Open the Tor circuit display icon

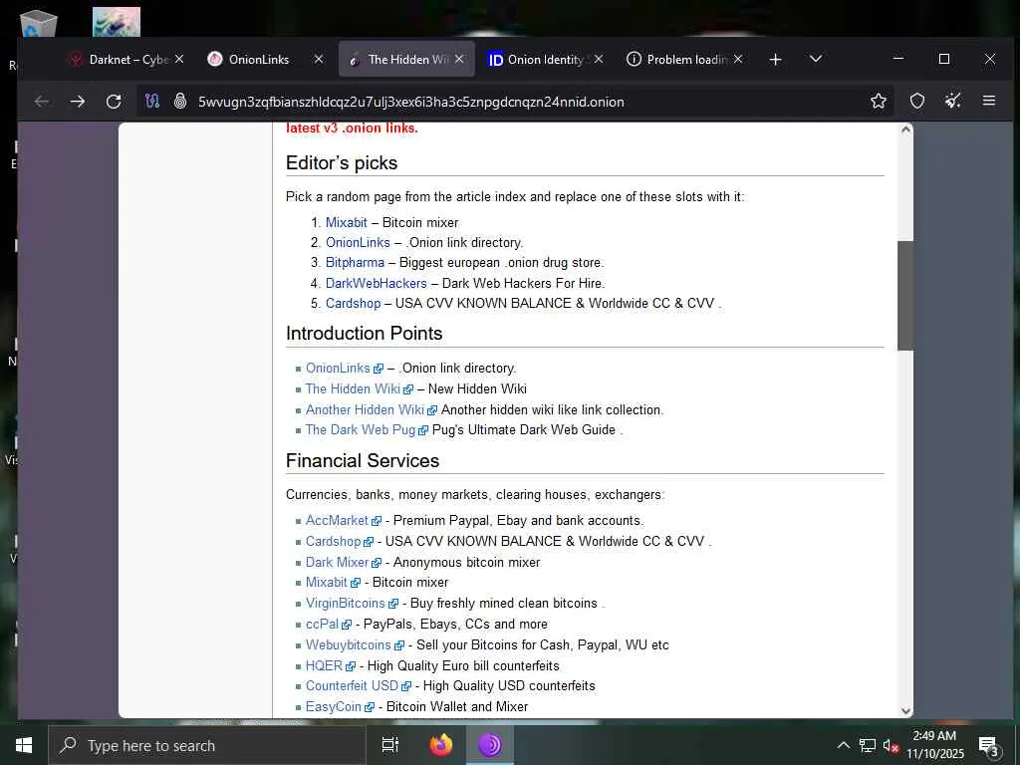click(152, 102)
